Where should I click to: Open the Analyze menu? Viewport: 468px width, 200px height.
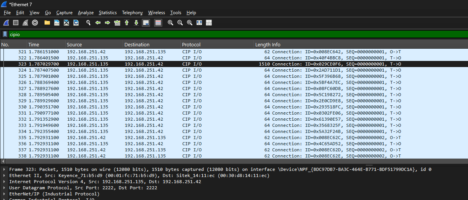[x=86, y=13]
